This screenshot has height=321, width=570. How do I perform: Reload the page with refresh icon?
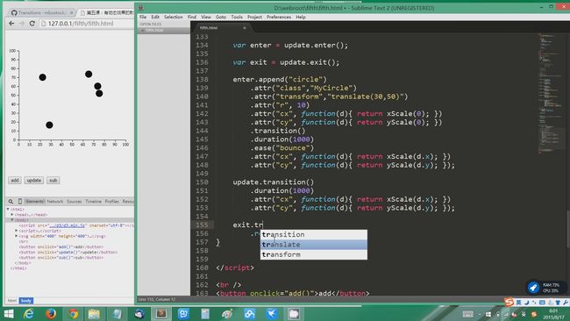click(32, 24)
